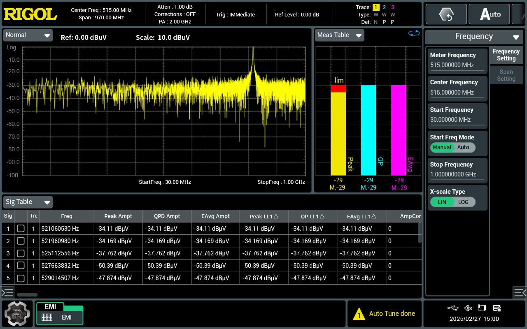
Task: Expand the Meas Table dropdown
Action: tap(339, 35)
